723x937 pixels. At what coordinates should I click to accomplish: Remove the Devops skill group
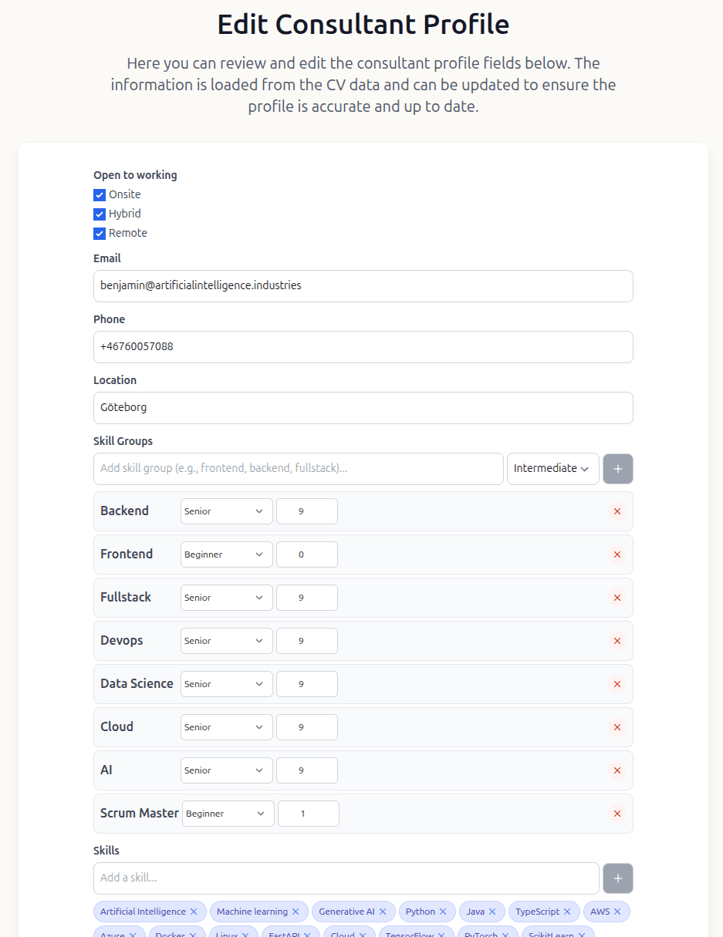(617, 640)
